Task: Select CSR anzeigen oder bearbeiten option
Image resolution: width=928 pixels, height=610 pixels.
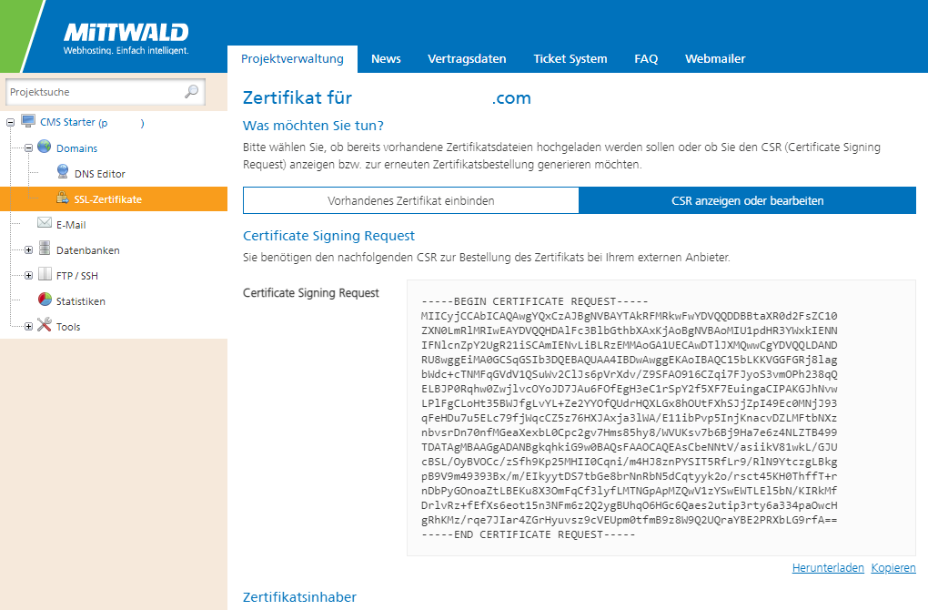Action: pyautogui.click(x=748, y=201)
